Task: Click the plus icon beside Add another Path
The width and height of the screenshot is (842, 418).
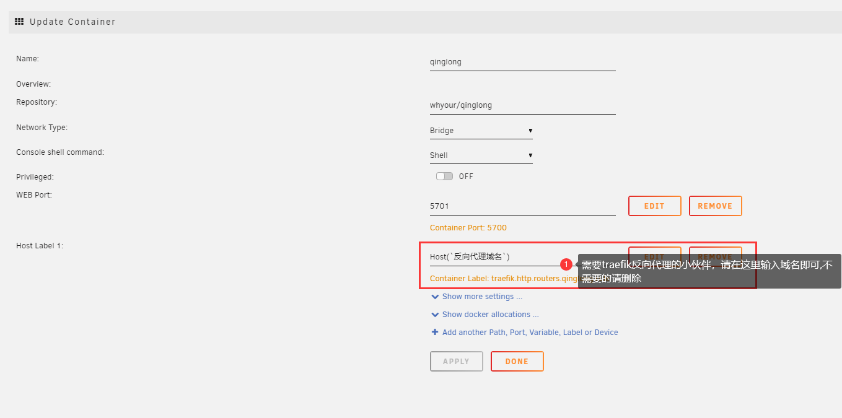Action: pyautogui.click(x=435, y=332)
